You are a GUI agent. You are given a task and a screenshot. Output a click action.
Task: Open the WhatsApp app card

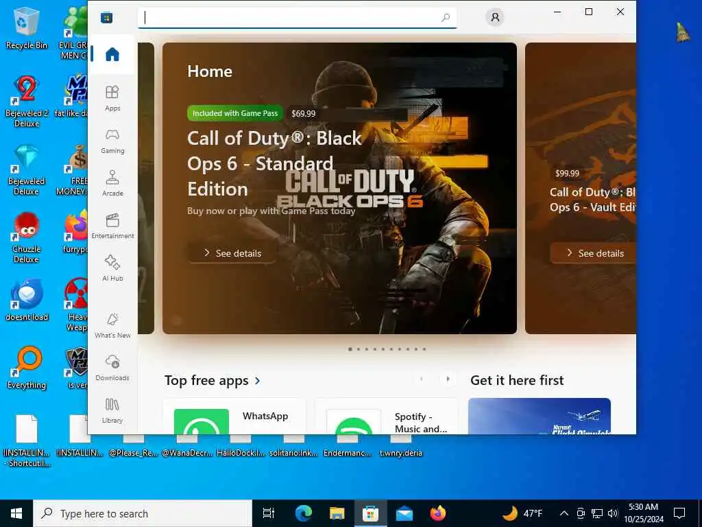[x=234, y=417]
